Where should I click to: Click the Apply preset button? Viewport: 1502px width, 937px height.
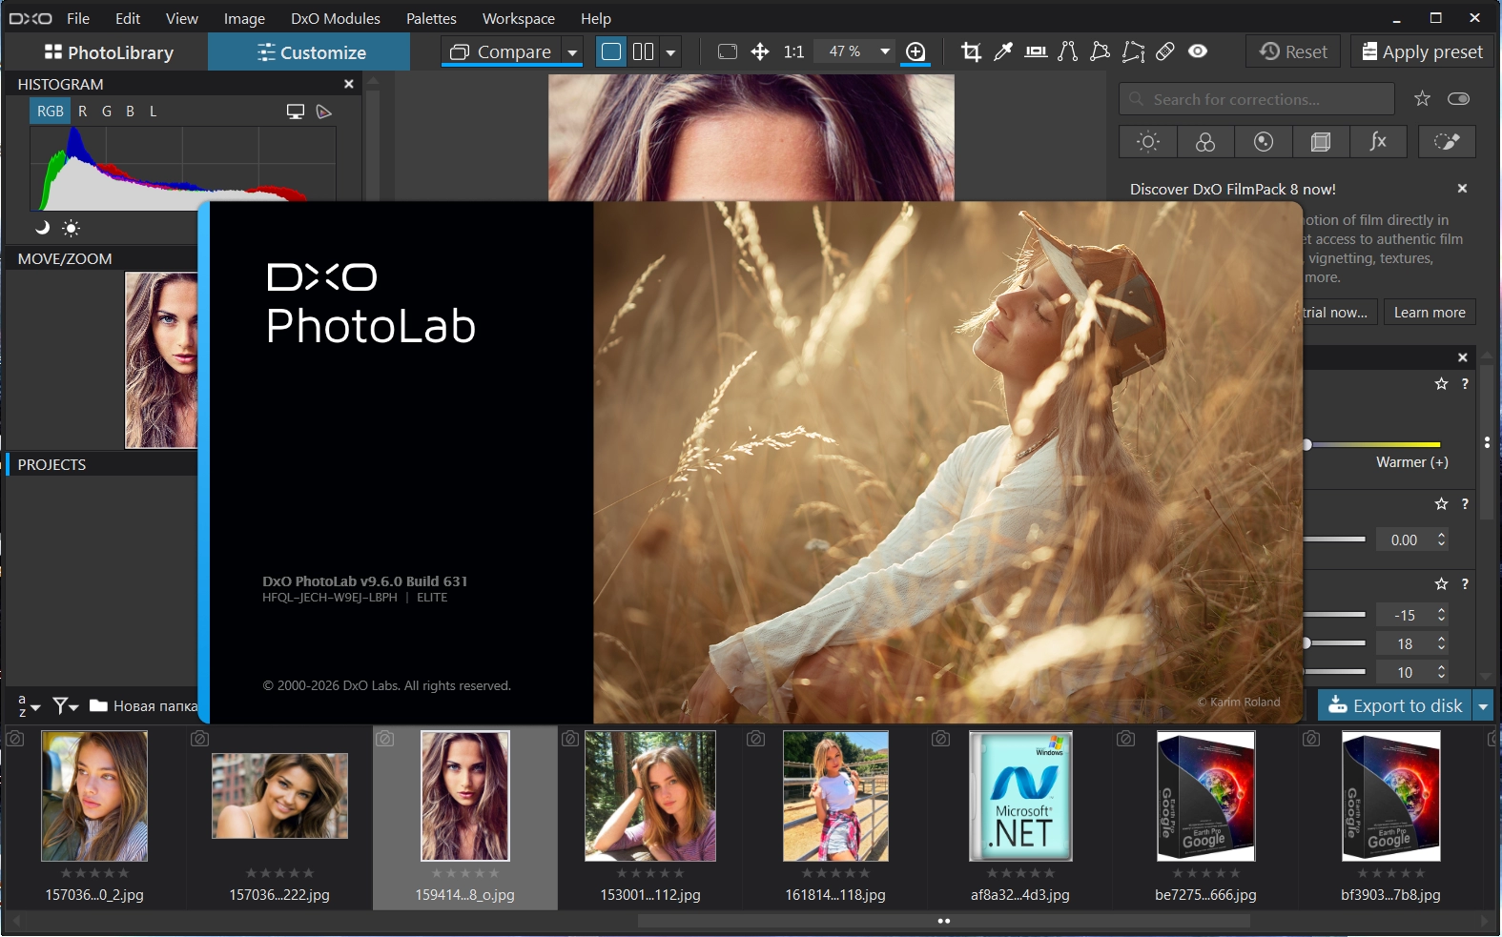pyautogui.click(x=1422, y=51)
